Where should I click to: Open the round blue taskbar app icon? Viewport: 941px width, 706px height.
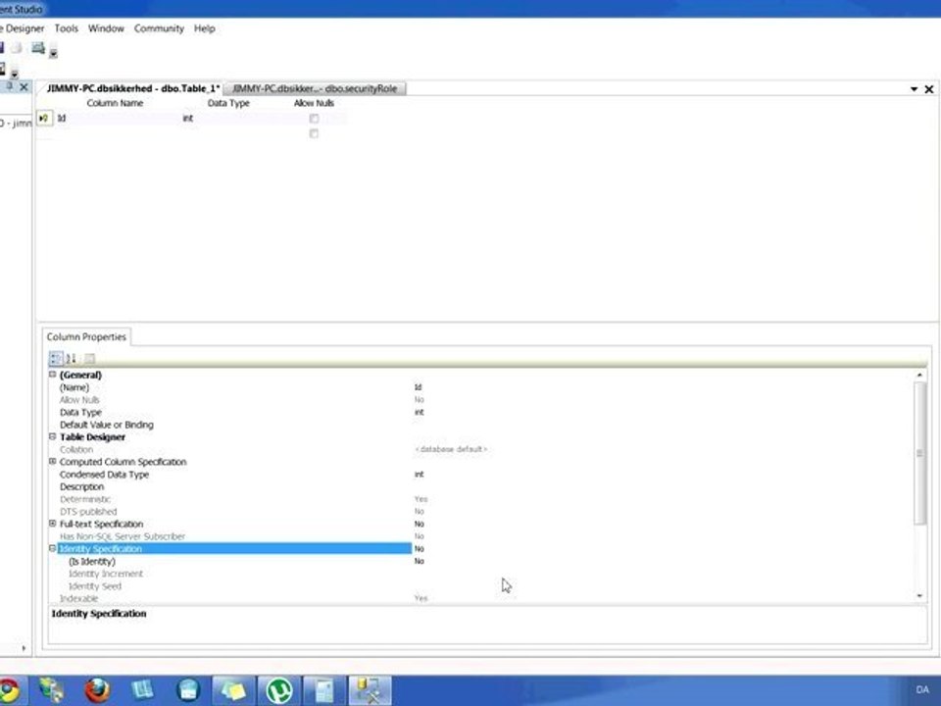tap(188, 690)
